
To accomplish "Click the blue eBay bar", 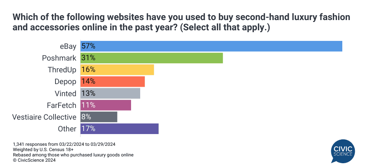I will click(x=211, y=46).
